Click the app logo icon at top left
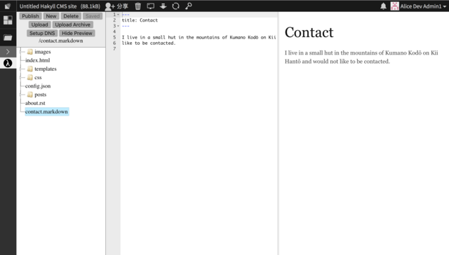The width and height of the screenshot is (449, 255). pyautogui.click(x=8, y=6)
